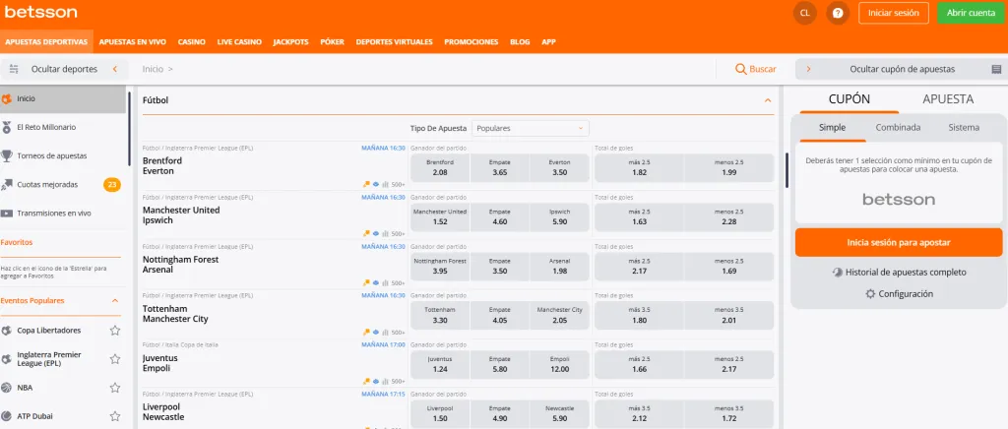1008x429 pixels.
Task: Open the CL language selector icon
Action: pyautogui.click(x=805, y=13)
